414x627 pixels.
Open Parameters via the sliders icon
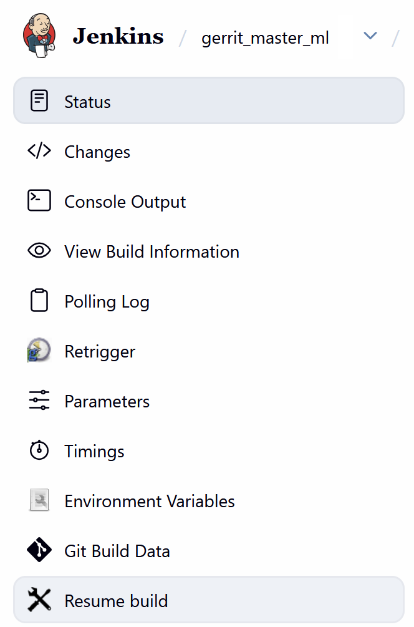[39, 400]
